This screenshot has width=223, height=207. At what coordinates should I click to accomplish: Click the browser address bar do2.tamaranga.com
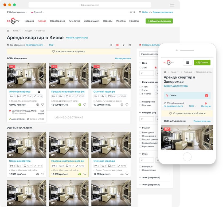pos(90,5)
